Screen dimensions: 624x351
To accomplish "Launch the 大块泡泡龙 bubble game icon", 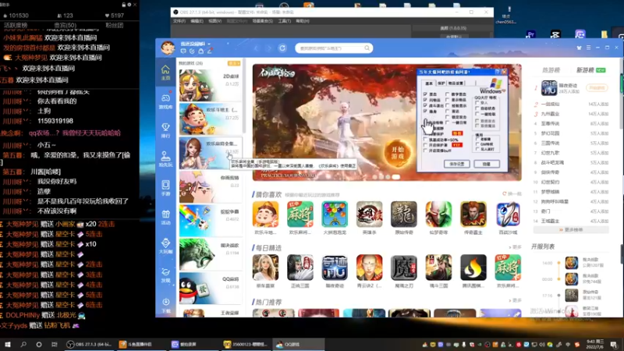I will click(335, 214).
